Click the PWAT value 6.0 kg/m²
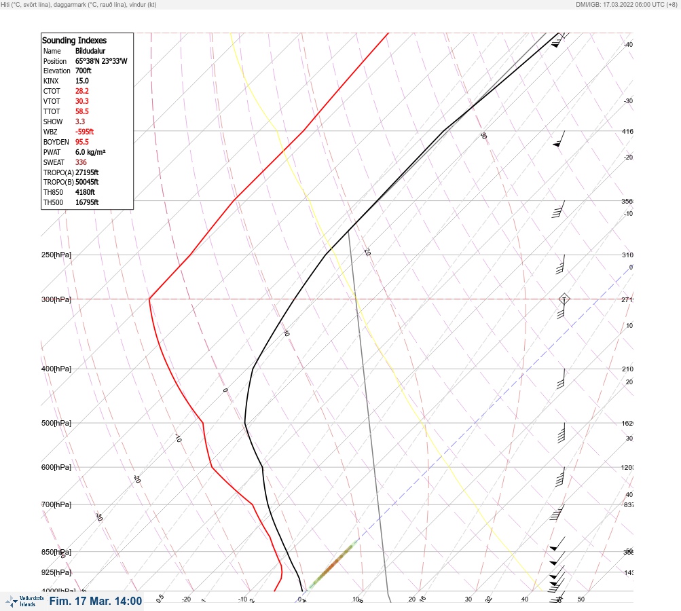Screen dimensions: 681x611 point(90,152)
